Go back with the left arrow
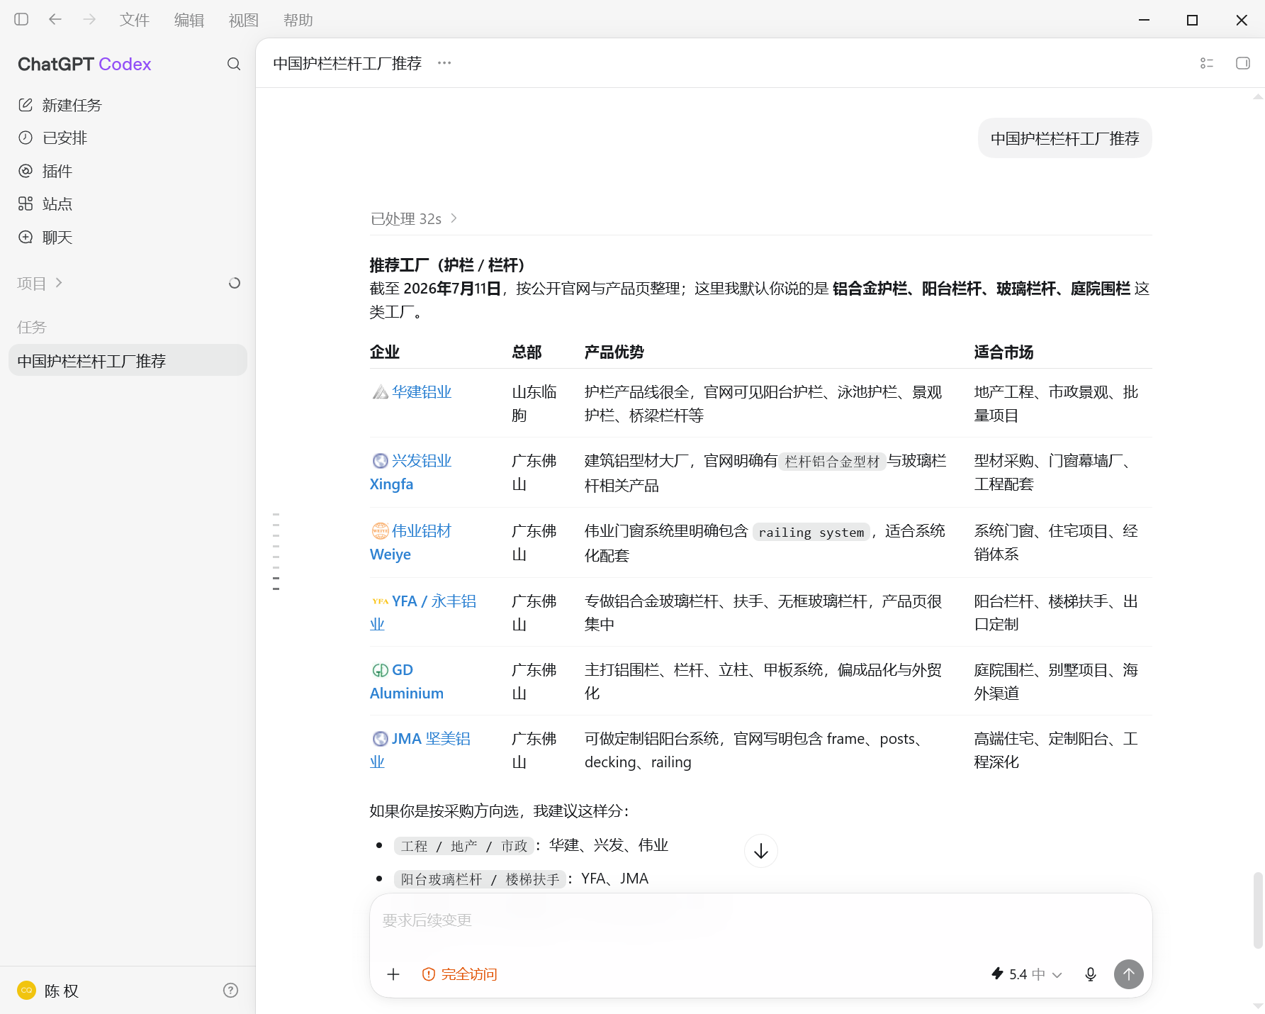Screen dimensions: 1265x1014 [x=55, y=20]
